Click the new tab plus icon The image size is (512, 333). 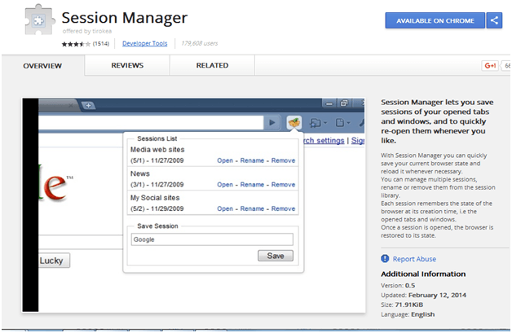(88, 105)
